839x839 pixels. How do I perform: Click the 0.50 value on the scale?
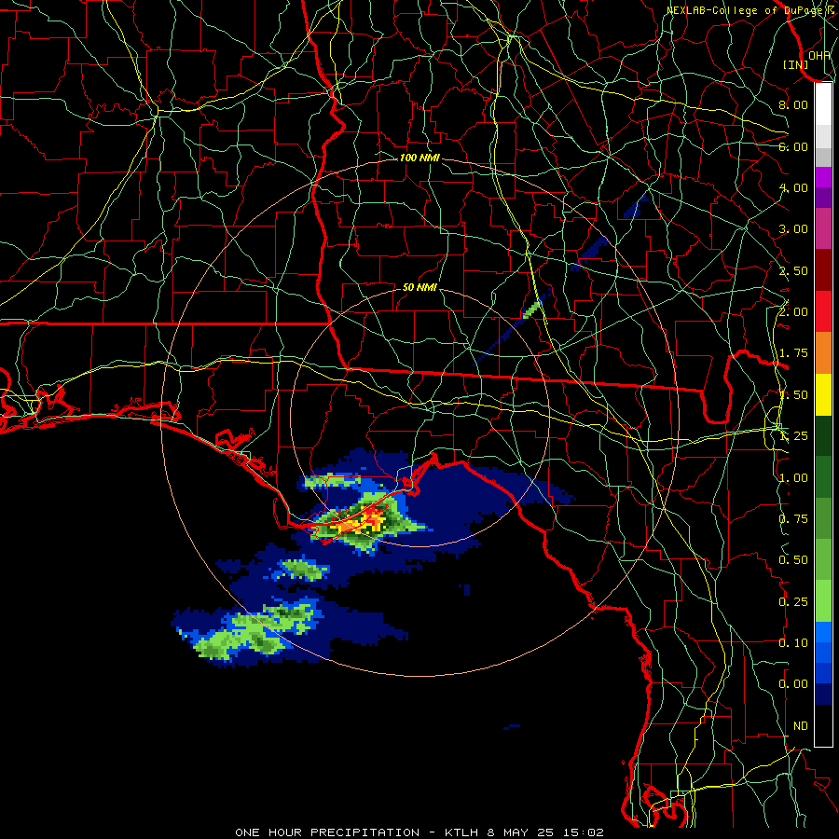[793, 560]
